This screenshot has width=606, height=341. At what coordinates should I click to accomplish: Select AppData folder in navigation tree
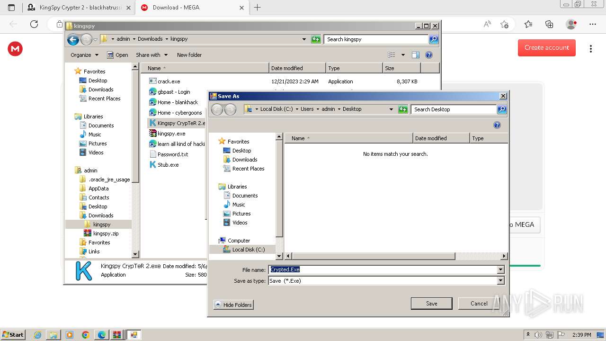[94, 188]
